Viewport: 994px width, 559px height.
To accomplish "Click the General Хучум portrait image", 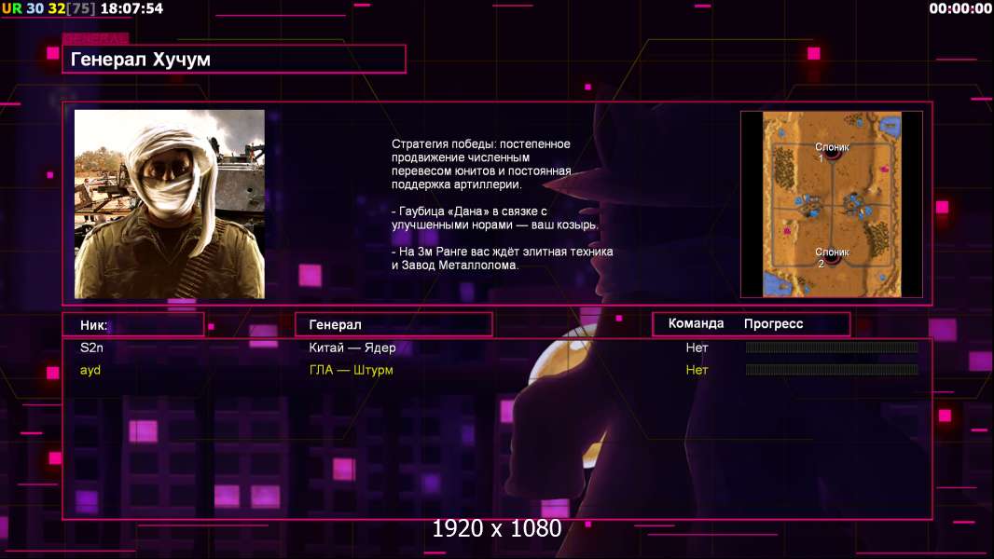I will pos(170,204).
